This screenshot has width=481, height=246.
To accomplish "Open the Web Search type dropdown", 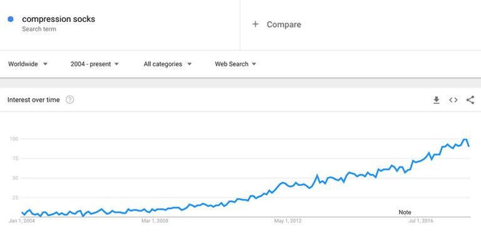I will point(235,64).
